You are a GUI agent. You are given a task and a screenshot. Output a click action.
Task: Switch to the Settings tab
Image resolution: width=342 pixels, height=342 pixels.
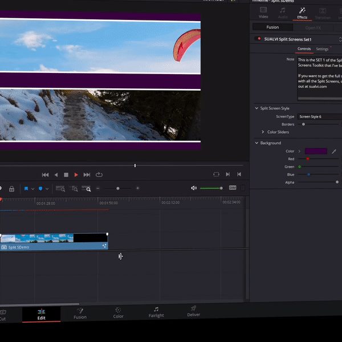(322, 49)
